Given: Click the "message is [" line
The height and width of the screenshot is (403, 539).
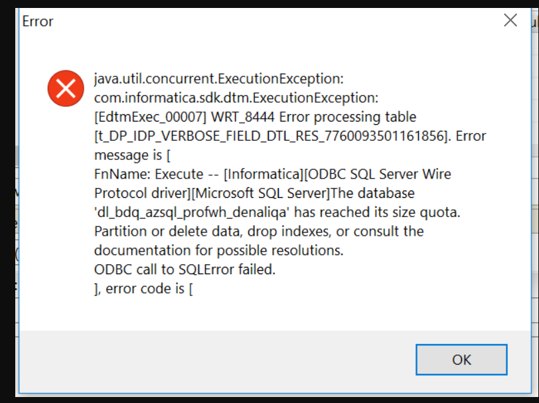Looking at the screenshot, I should click(132, 155).
